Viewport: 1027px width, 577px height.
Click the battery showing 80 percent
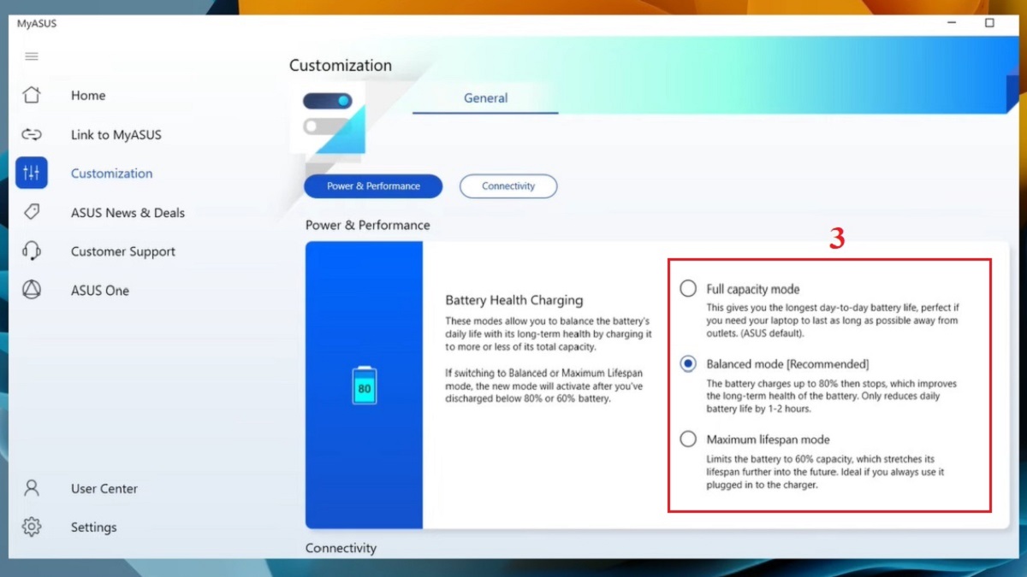click(x=364, y=386)
